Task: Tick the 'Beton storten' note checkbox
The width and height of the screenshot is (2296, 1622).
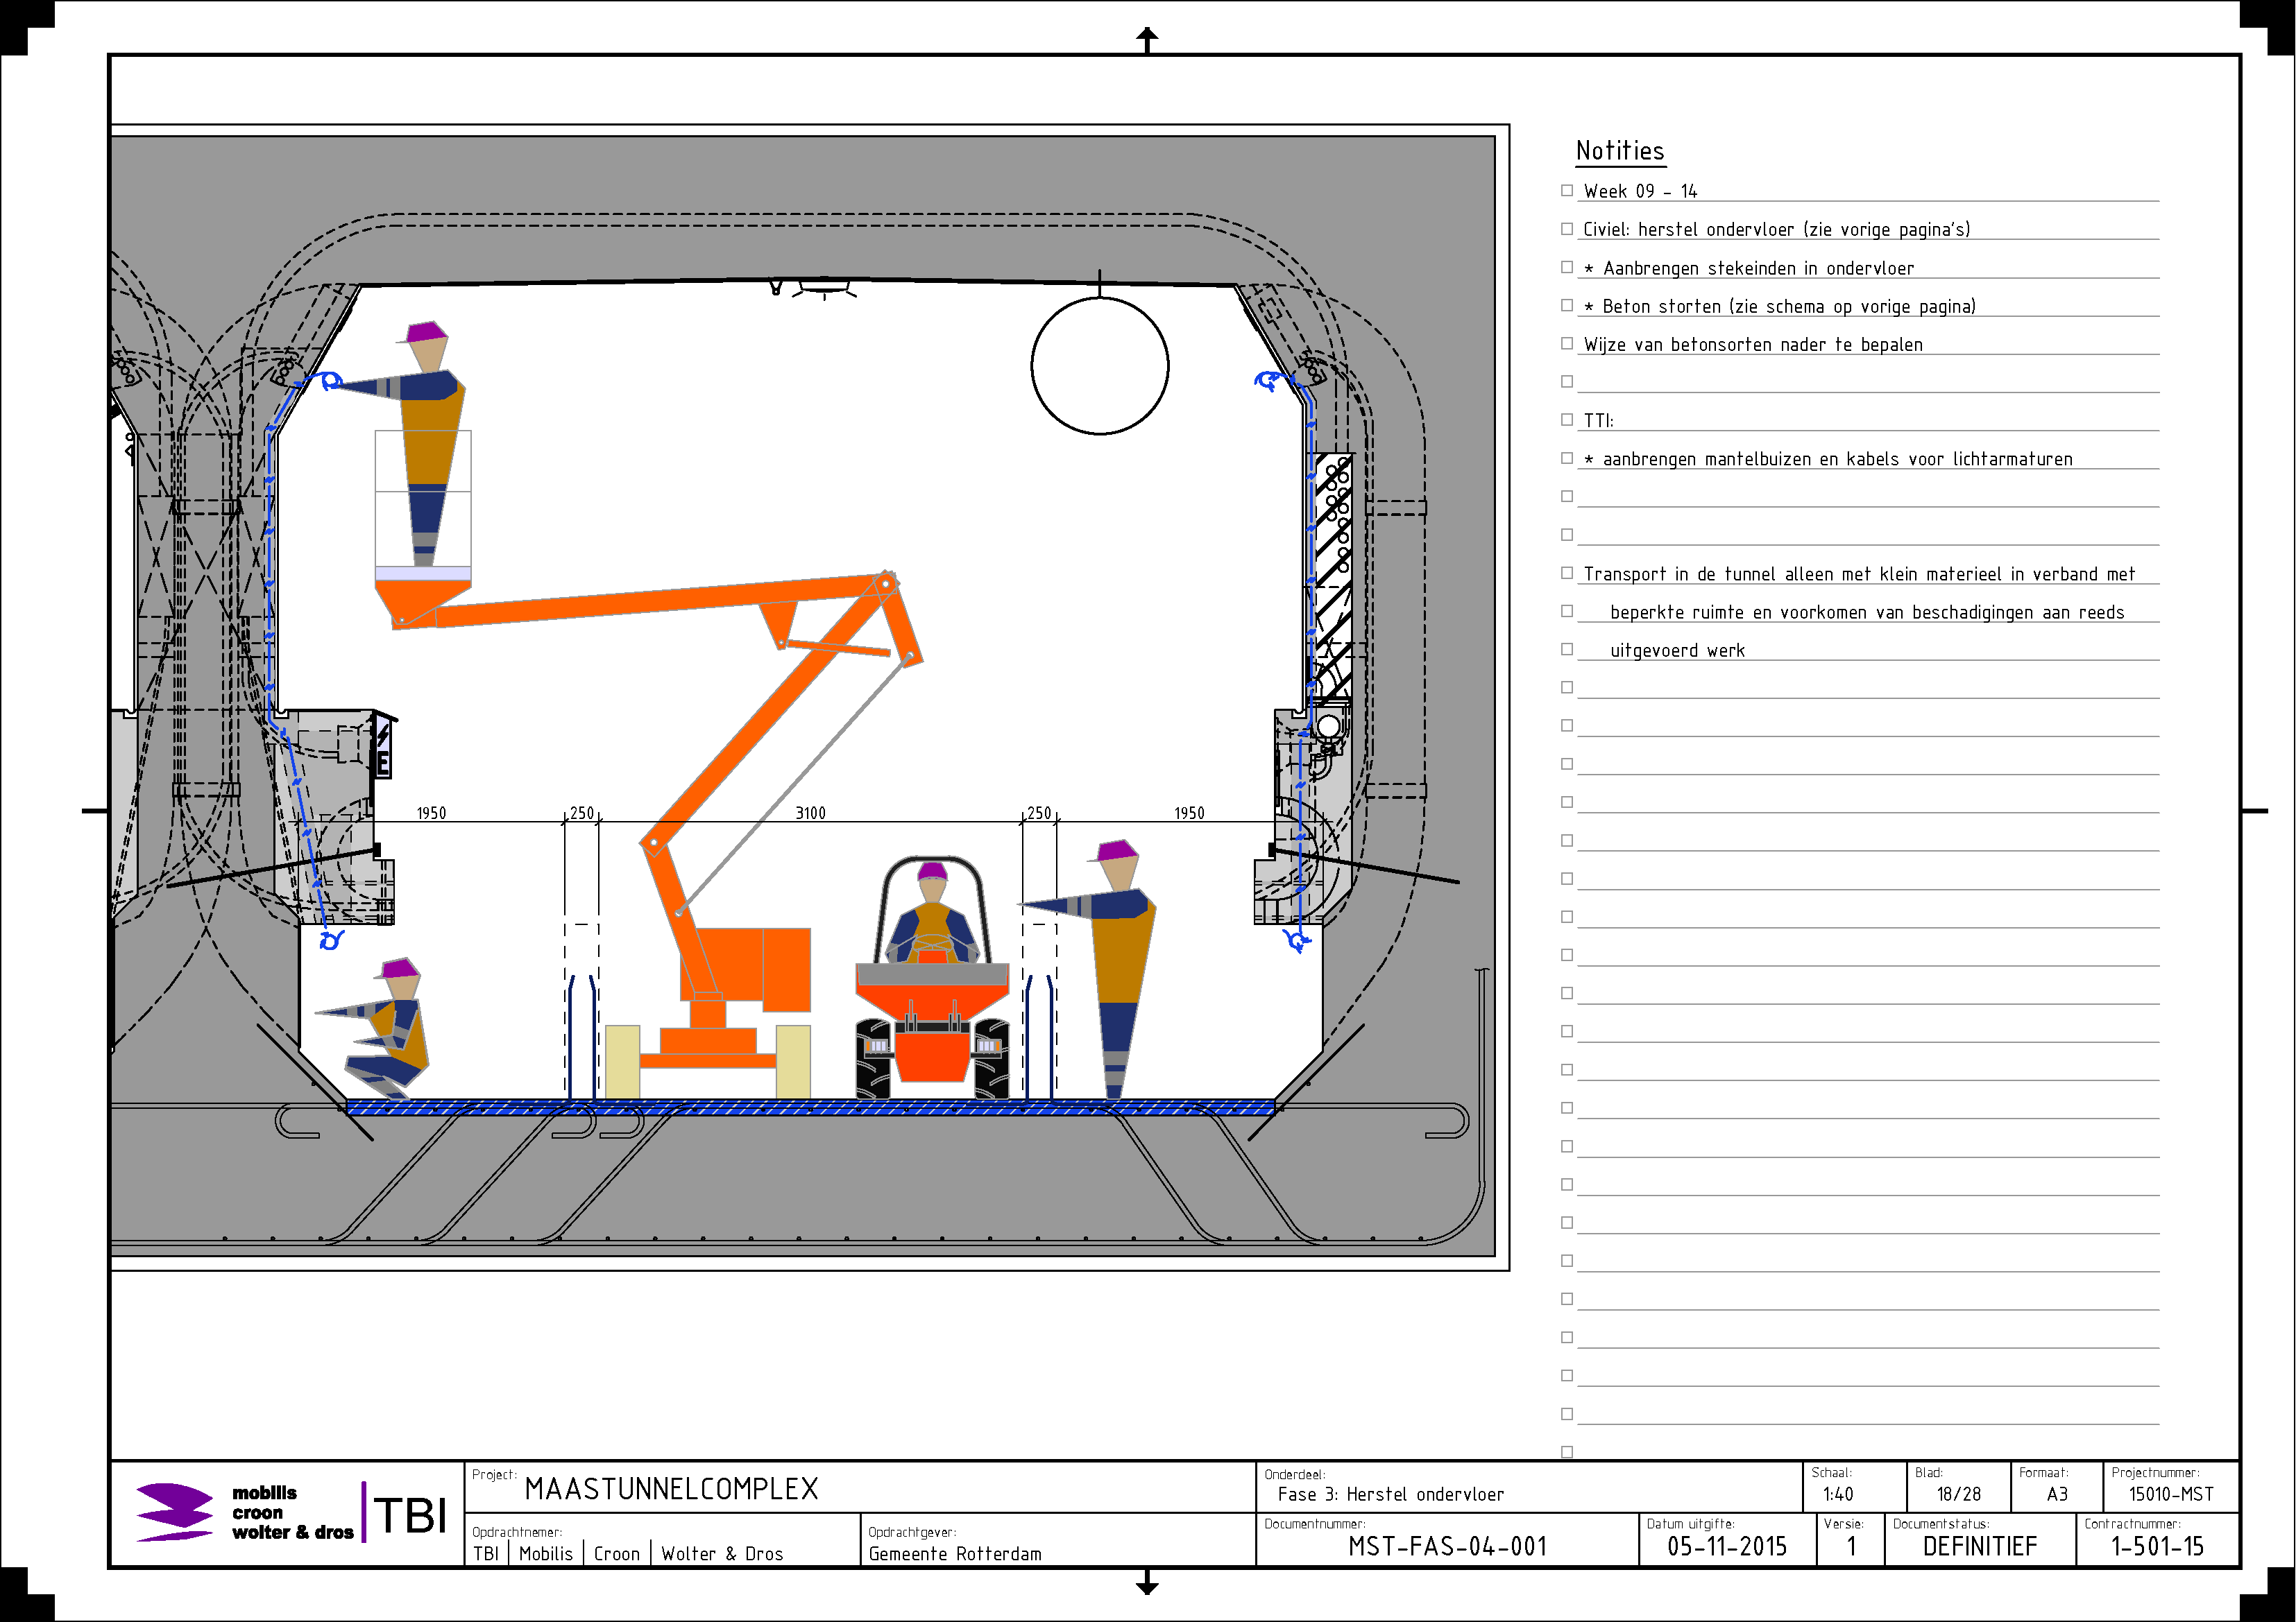Action: (1567, 305)
